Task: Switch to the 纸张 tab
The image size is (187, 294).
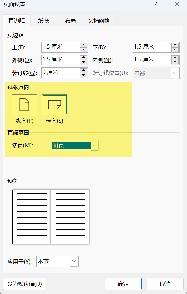Action: 43,21
